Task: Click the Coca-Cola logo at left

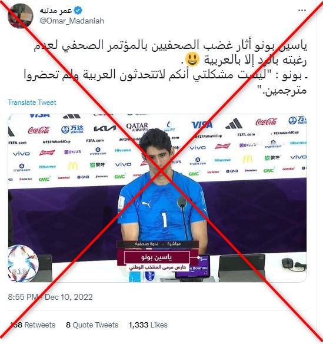Action: tap(39, 130)
